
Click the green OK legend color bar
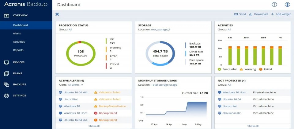(106, 41)
